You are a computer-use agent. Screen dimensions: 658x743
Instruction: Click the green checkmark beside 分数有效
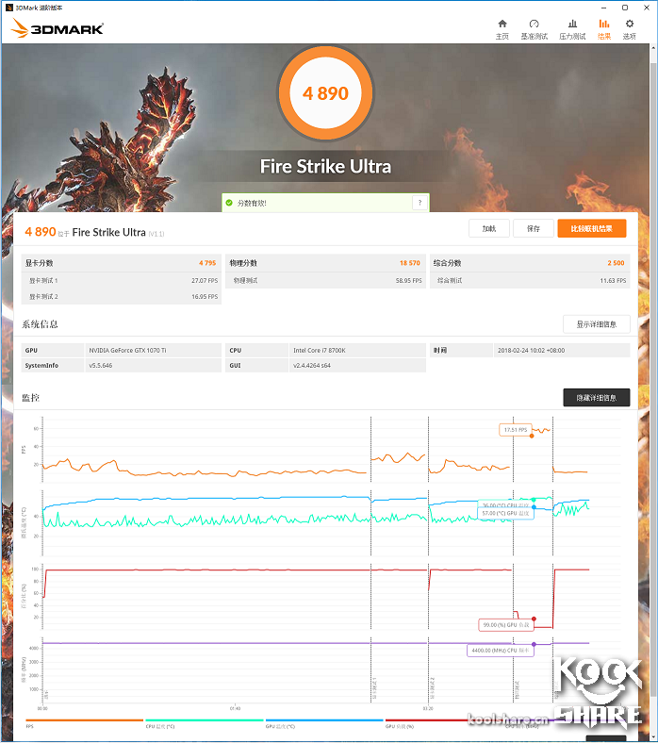[x=229, y=203]
